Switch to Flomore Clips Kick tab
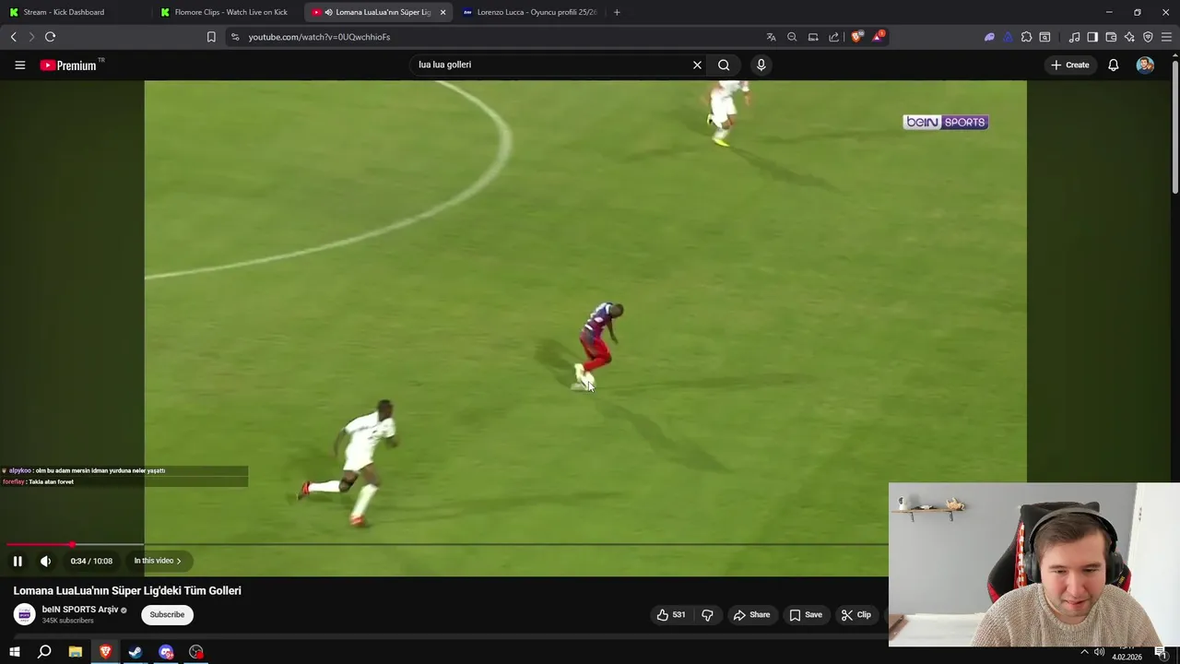The image size is (1180, 664). [229, 12]
